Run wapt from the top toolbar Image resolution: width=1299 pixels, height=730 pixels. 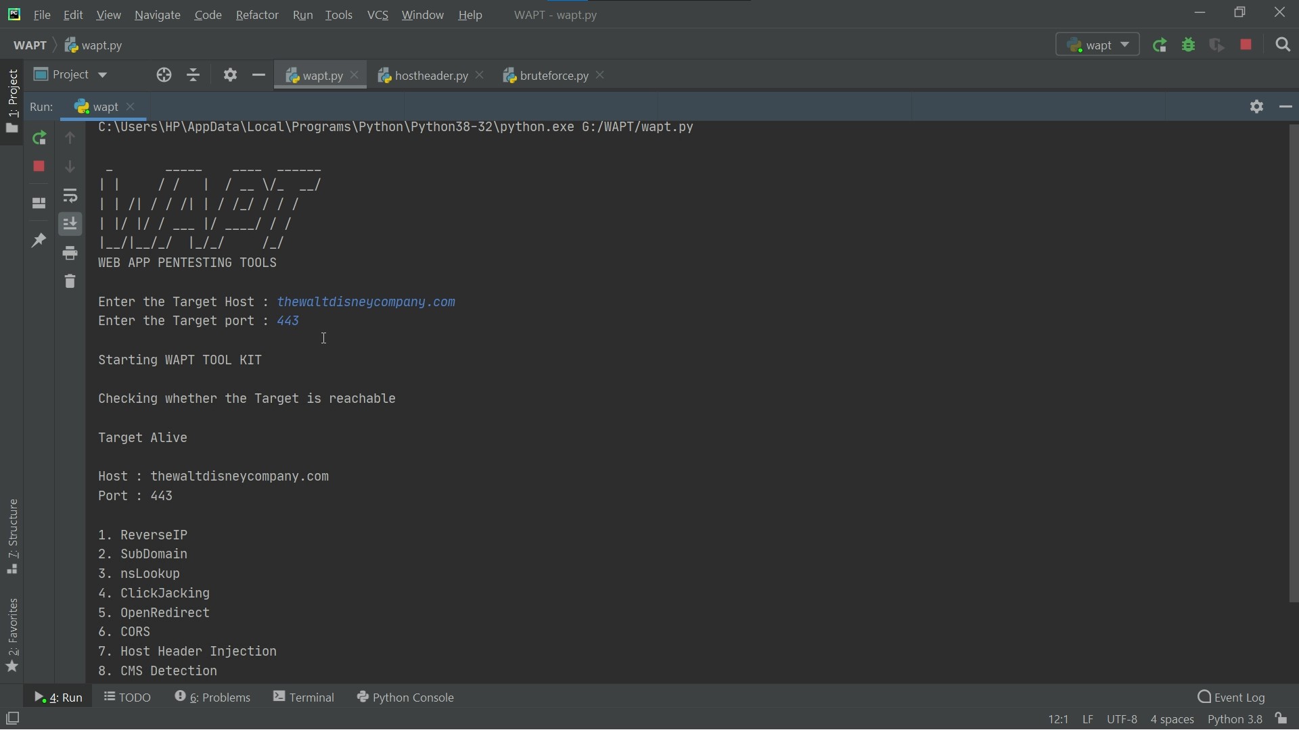[x=1161, y=45]
